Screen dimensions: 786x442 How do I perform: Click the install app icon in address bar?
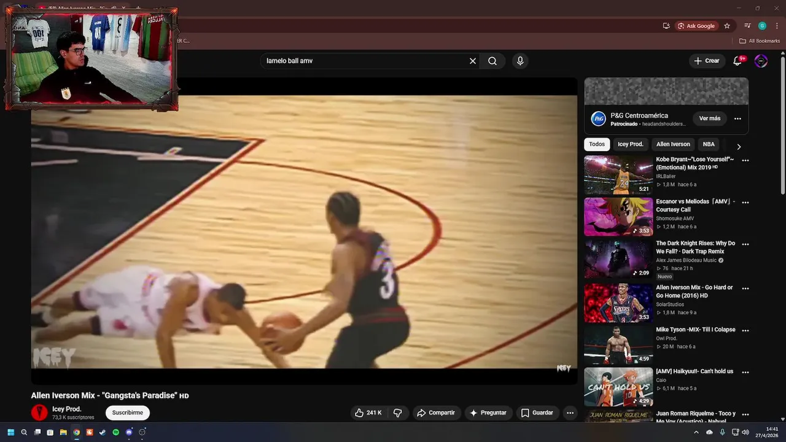tap(666, 26)
